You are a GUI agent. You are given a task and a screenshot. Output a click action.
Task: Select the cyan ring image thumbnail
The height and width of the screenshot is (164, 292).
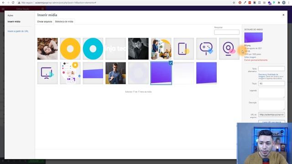[x=93, y=49]
